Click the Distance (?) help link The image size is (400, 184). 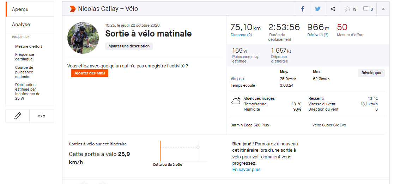click(241, 35)
